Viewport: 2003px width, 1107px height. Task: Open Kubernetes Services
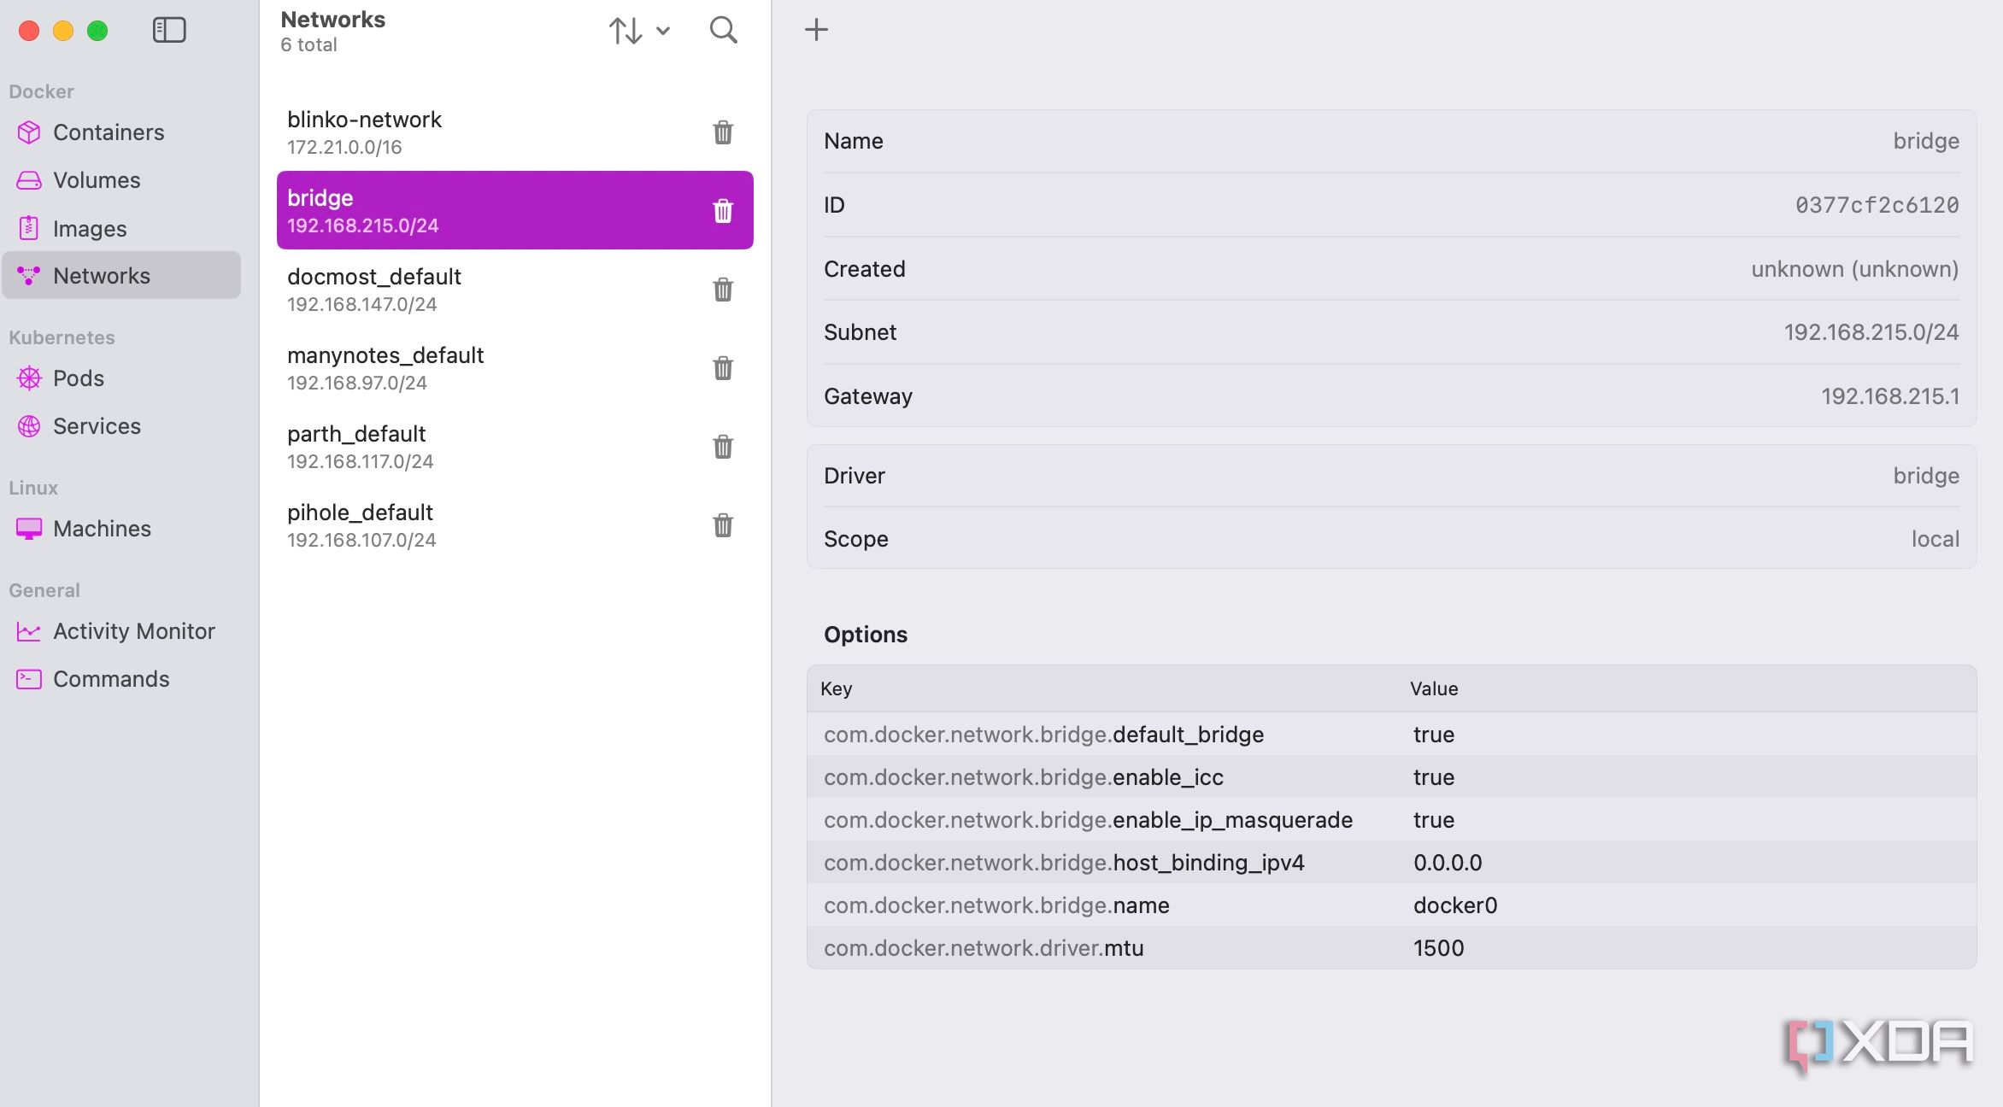(x=121, y=426)
